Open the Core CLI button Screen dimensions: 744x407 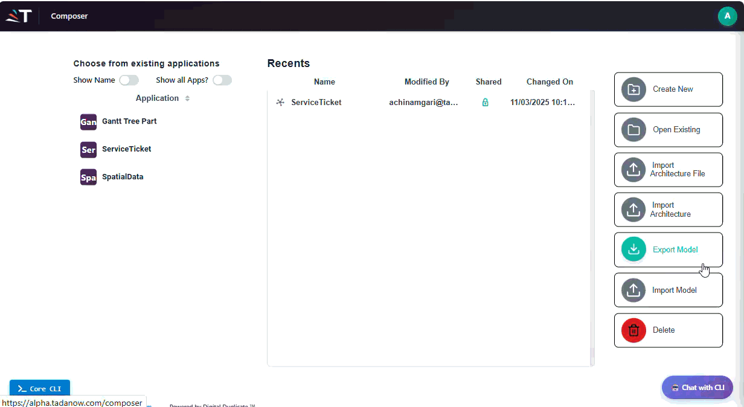[x=40, y=389]
